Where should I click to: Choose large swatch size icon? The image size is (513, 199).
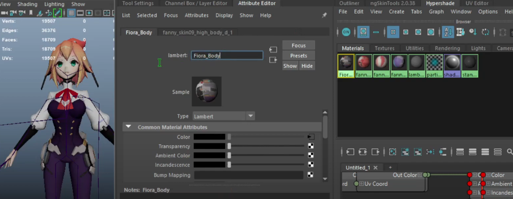coord(418,32)
